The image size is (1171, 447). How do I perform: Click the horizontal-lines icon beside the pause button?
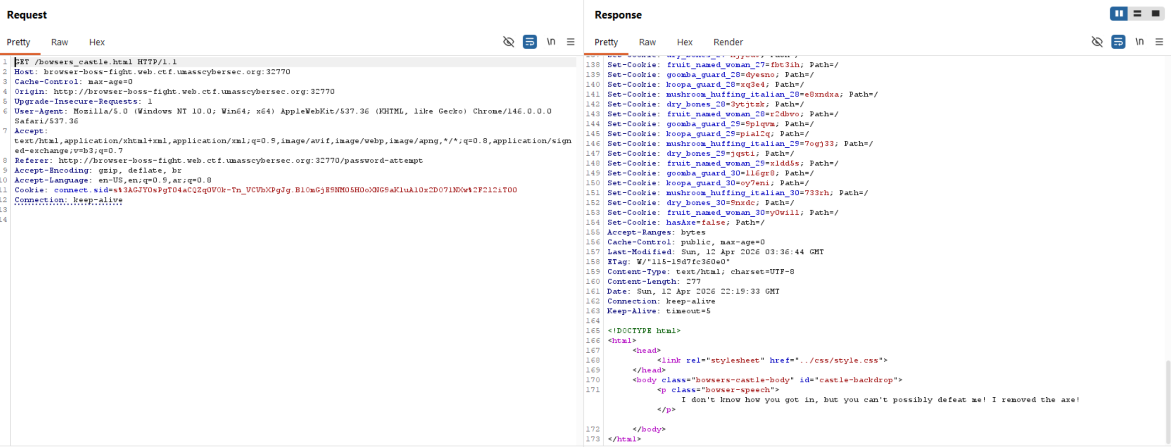click(x=1137, y=13)
